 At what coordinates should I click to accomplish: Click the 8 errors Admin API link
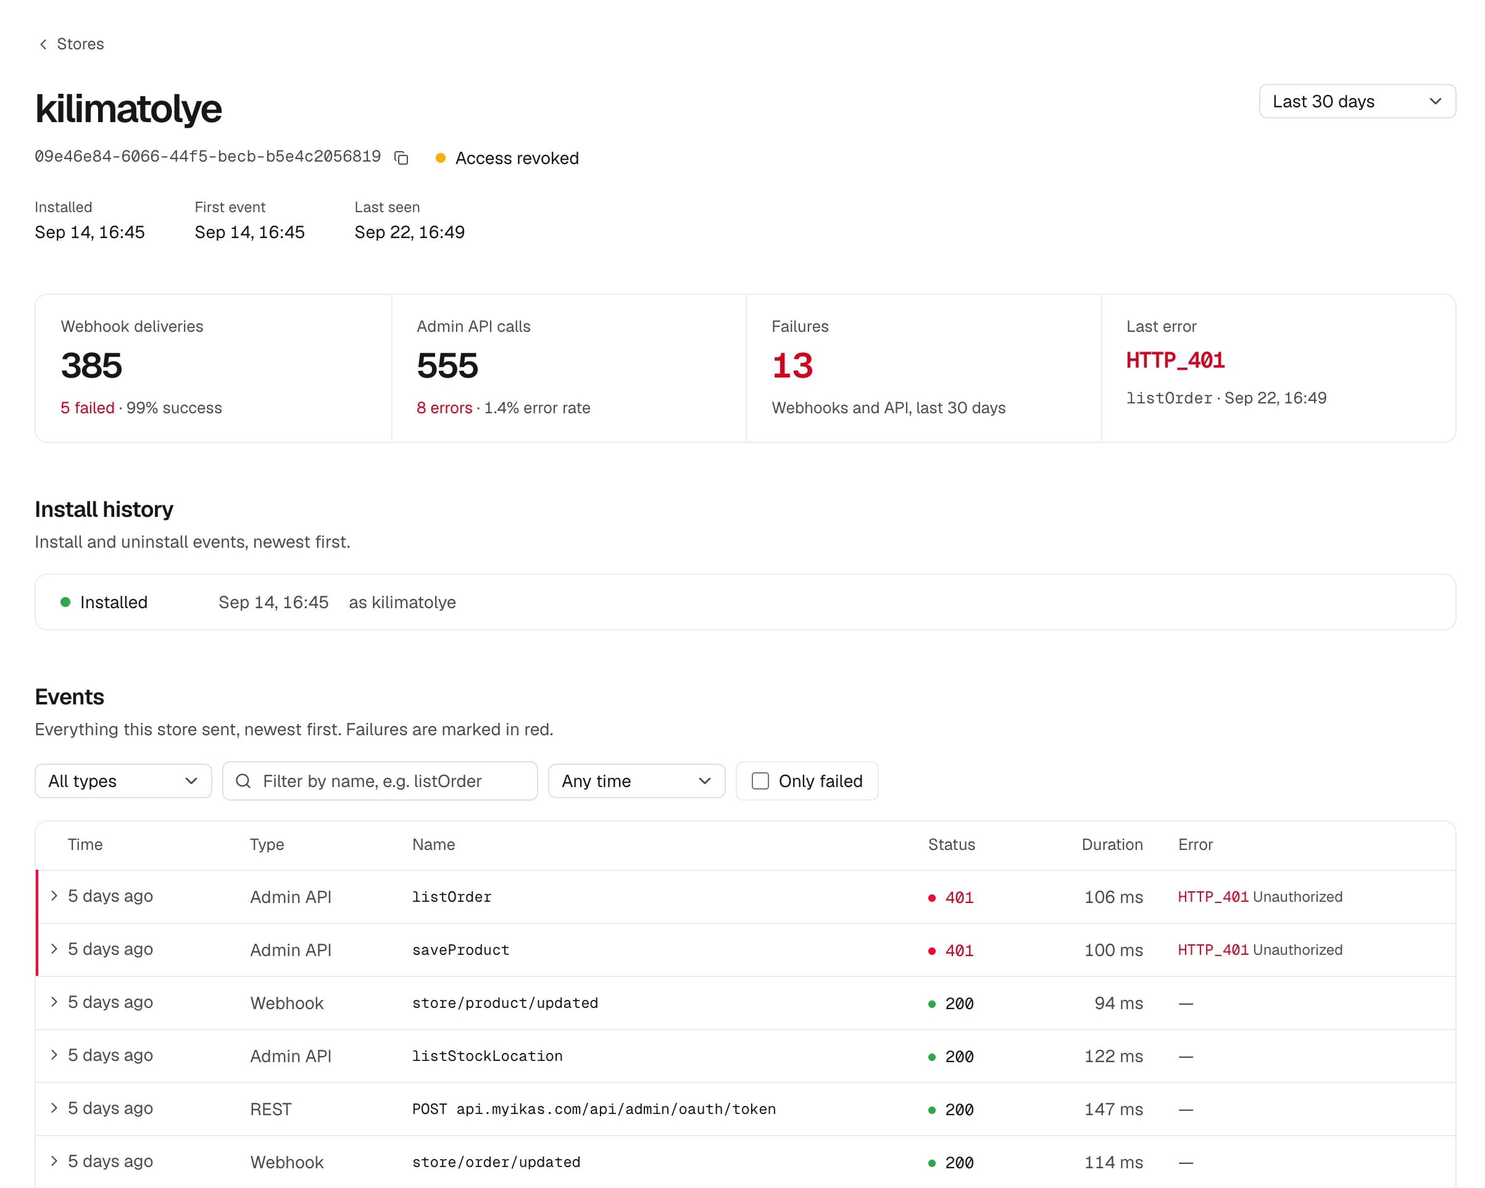pyautogui.click(x=444, y=408)
